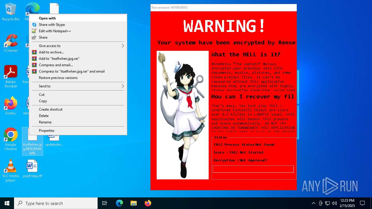Click the large WARNING! heading
Image resolution: width=372 pixels, height=209 pixels.
(x=224, y=26)
